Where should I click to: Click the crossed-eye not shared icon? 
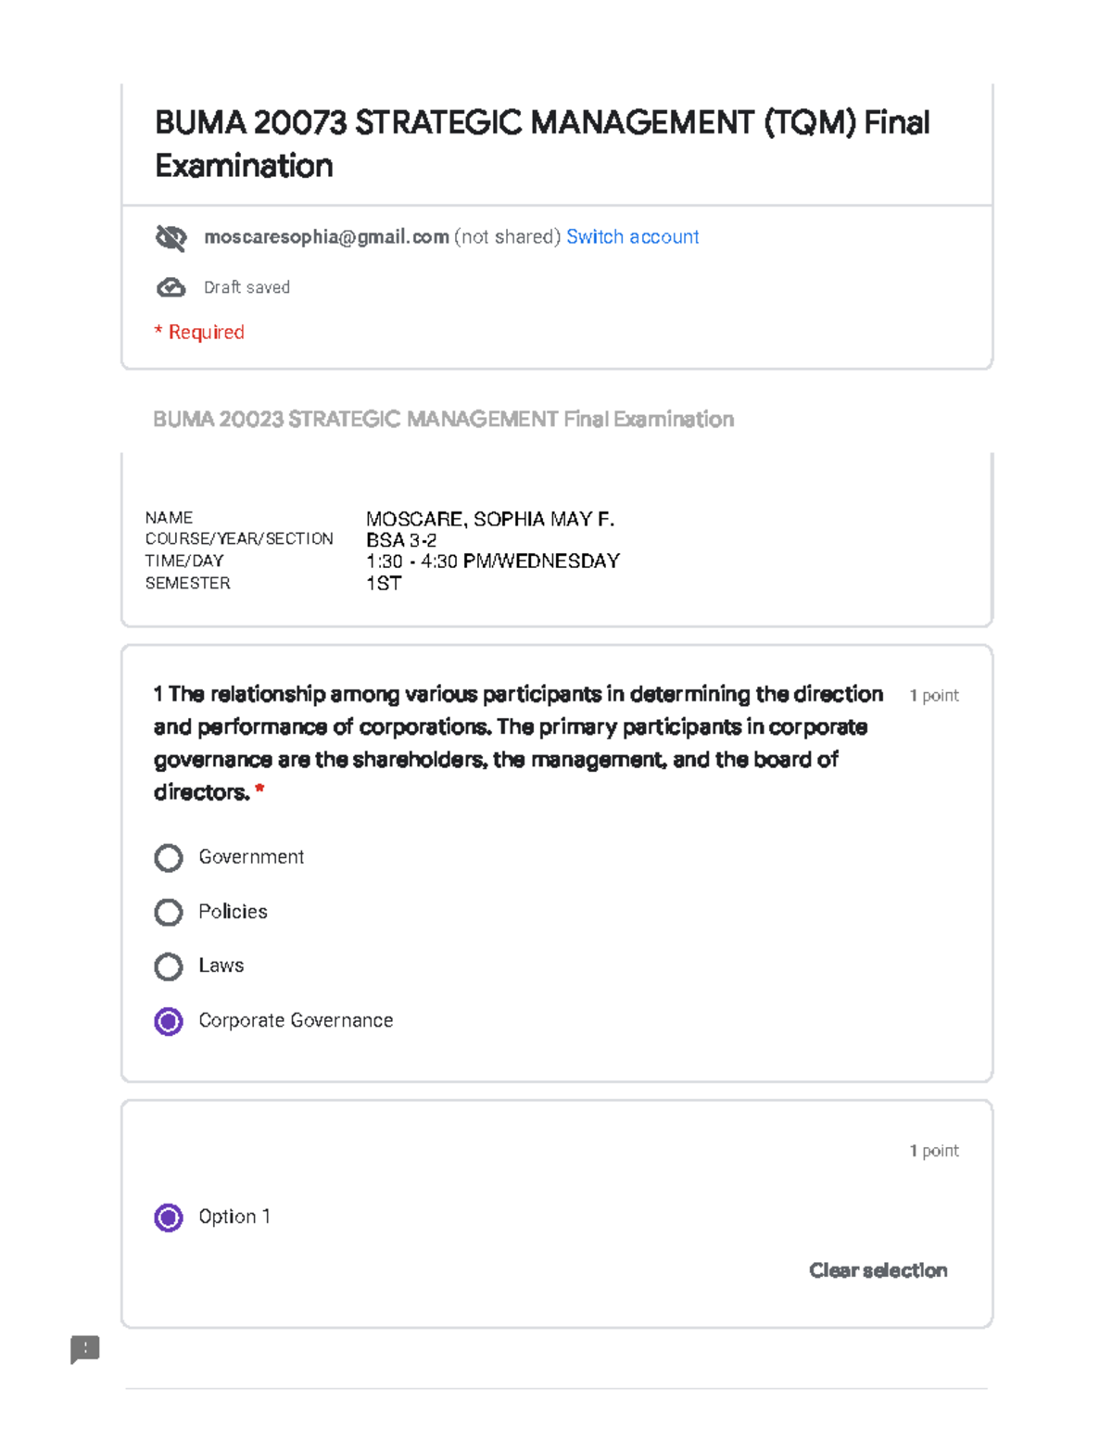click(171, 238)
